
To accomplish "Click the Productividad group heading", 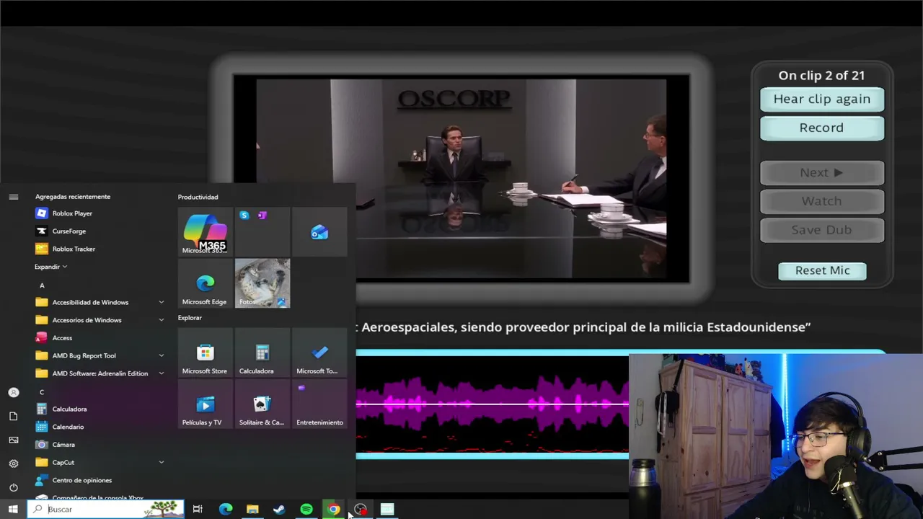I will coord(198,197).
